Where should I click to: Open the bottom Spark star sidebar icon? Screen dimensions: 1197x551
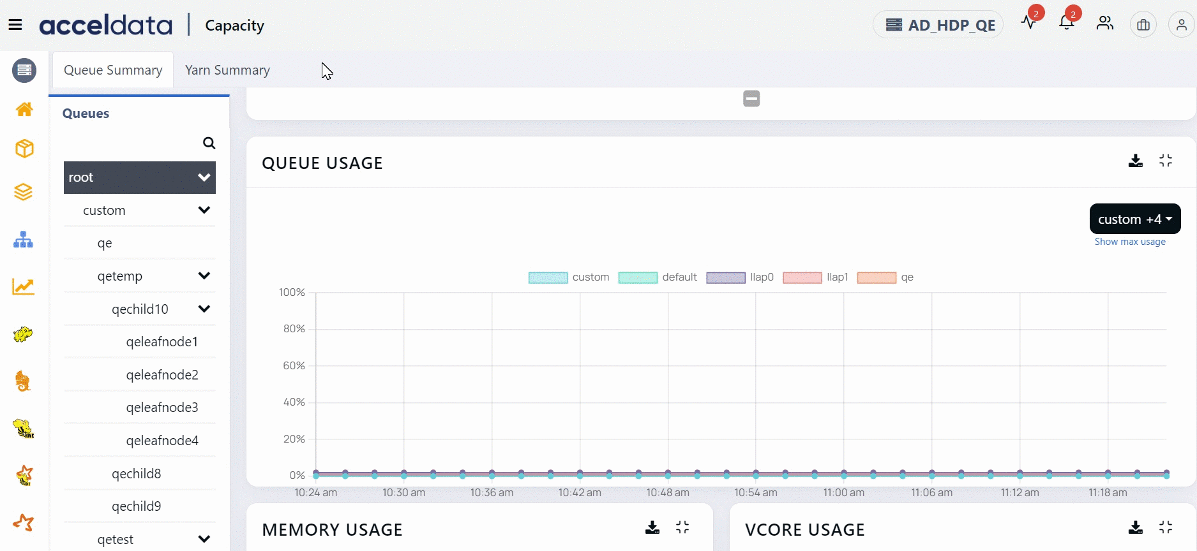pos(24,522)
